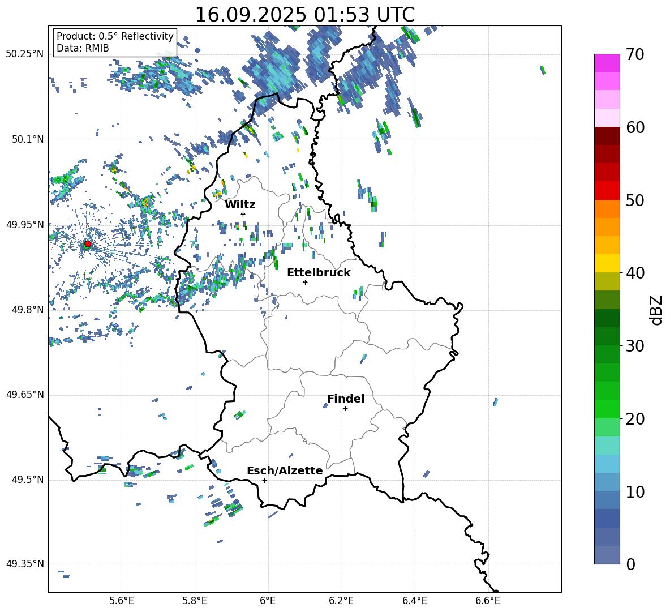
Task: Click the 30 value on colorbar
Action: click(x=635, y=346)
